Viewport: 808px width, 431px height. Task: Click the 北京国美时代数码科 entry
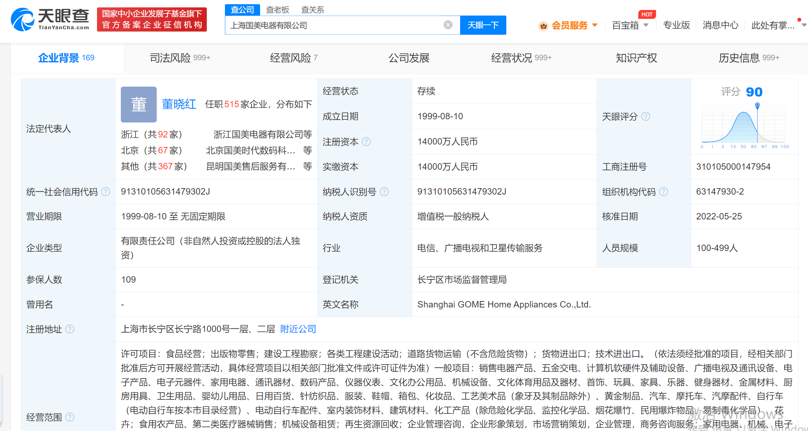tap(251, 151)
